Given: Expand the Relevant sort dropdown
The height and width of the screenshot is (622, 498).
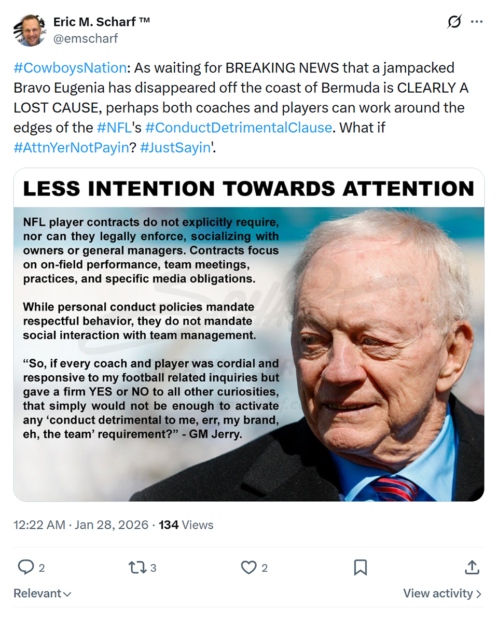Looking at the screenshot, I should (43, 593).
